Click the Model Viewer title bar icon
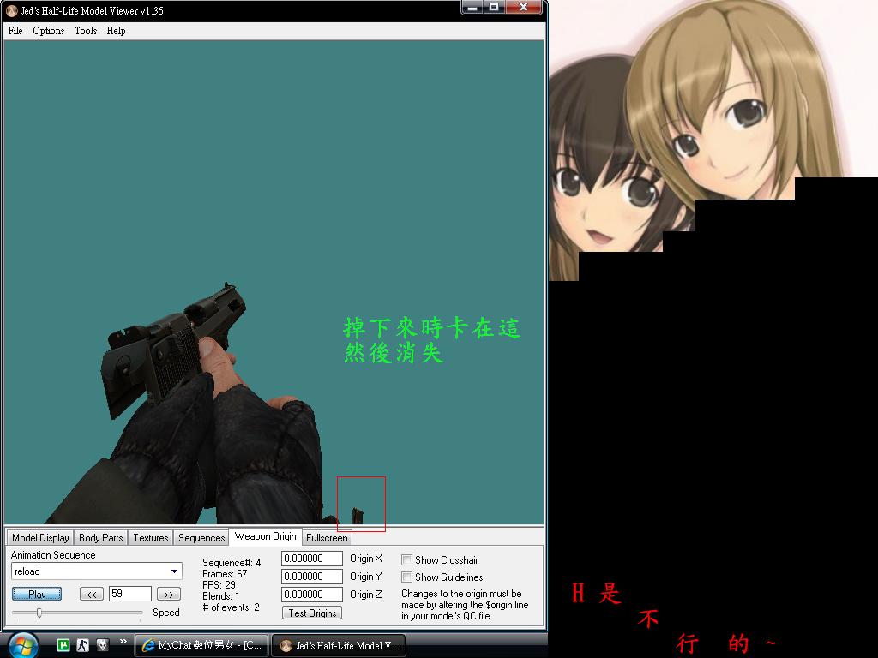878x658 pixels. (x=12, y=10)
